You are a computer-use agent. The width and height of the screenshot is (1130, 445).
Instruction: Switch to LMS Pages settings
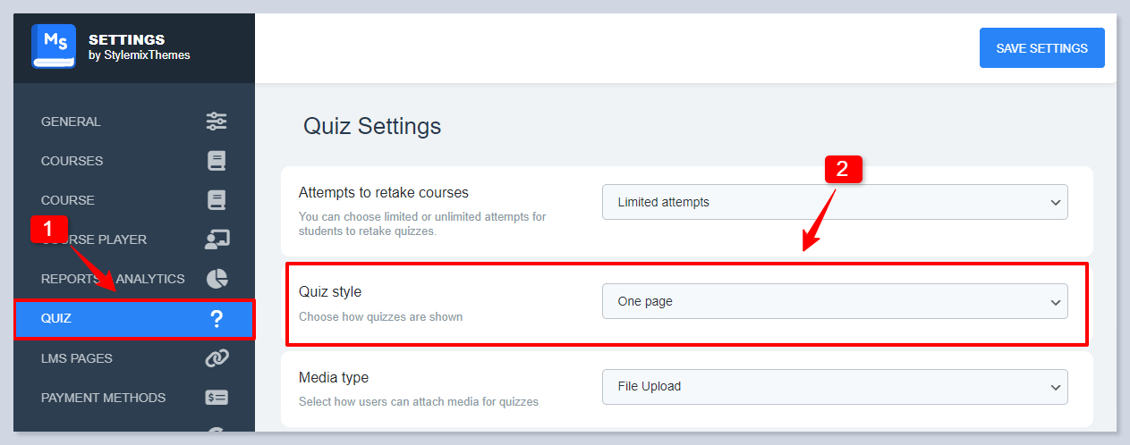(x=77, y=358)
